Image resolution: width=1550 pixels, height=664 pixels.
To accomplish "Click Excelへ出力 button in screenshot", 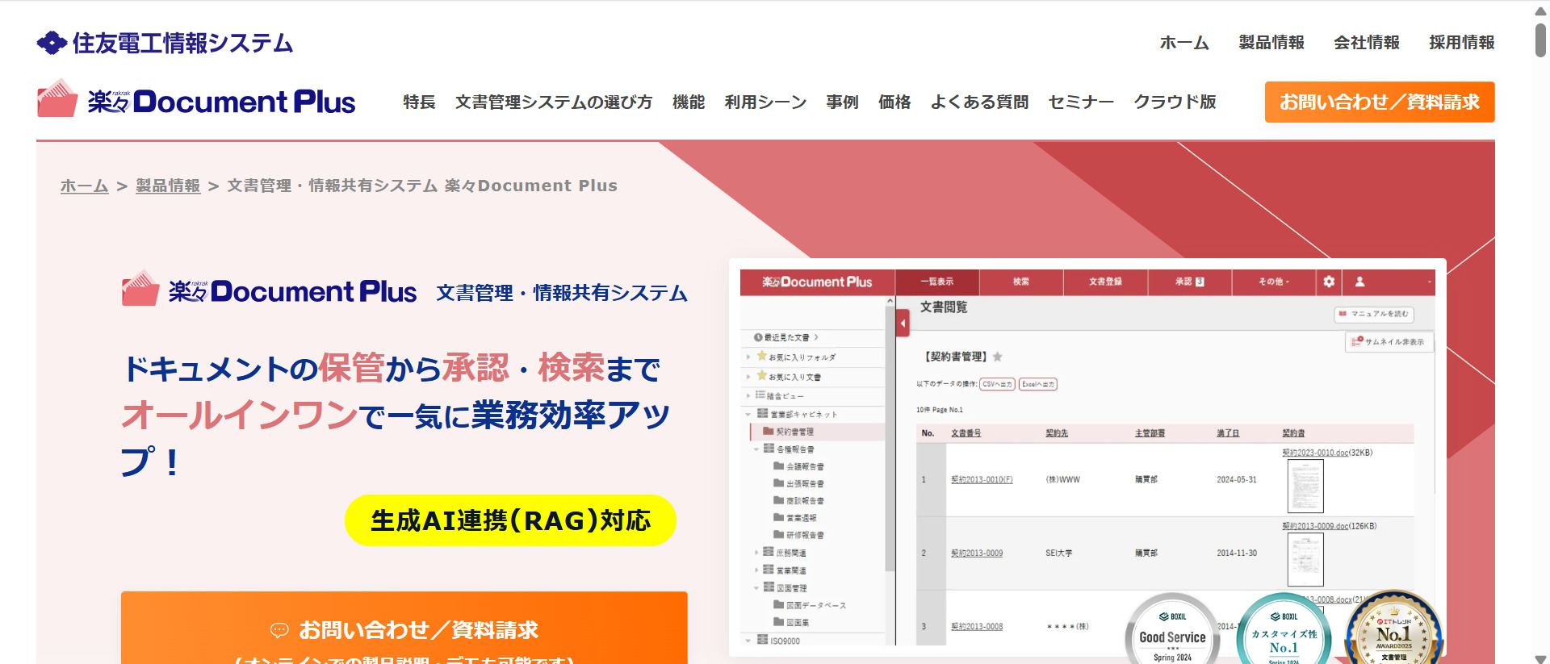I will tap(1037, 384).
